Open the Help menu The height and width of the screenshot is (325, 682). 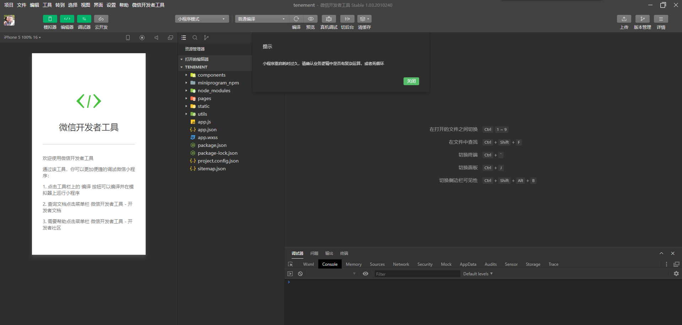pyautogui.click(x=124, y=5)
